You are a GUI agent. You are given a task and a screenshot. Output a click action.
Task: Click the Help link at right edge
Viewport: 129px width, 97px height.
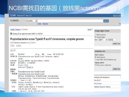[120, 24]
